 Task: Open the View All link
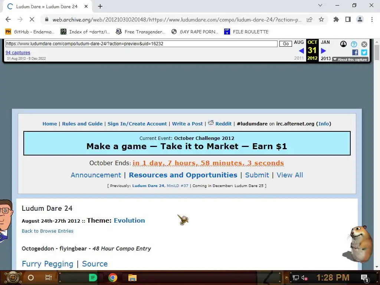click(x=290, y=175)
